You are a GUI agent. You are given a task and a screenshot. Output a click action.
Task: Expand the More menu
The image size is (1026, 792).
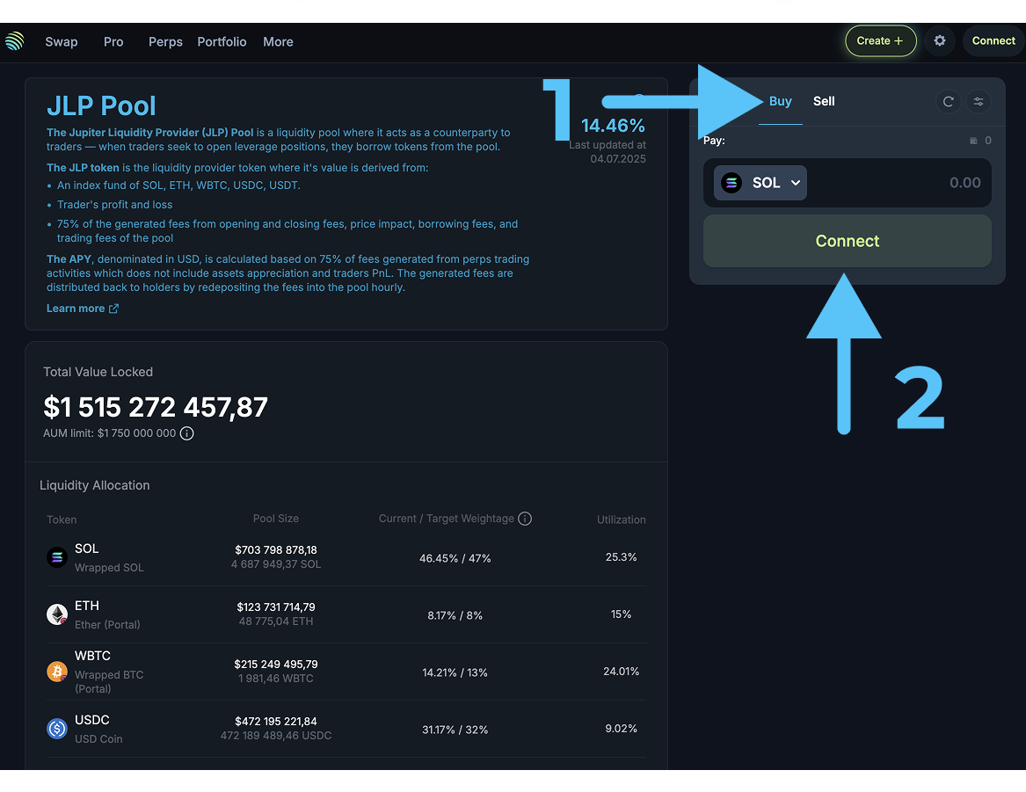pyautogui.click(x=278, y=41)
